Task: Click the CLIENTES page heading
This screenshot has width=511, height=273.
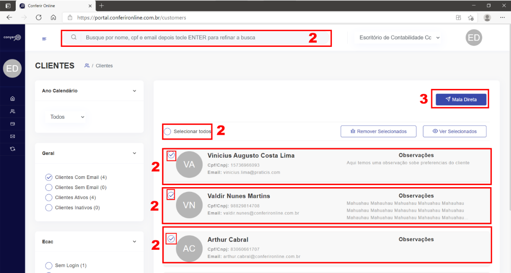Action: point(55,66)
